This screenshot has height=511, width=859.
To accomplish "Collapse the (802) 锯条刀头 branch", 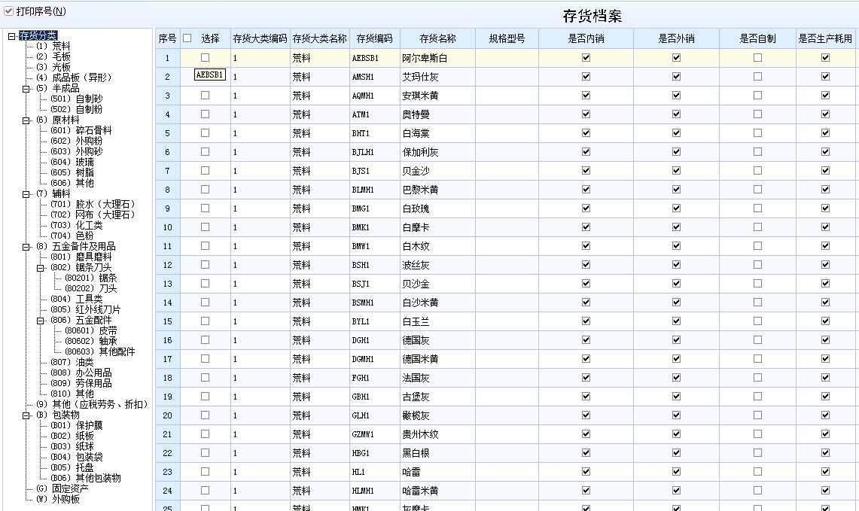I will (41, 267).
